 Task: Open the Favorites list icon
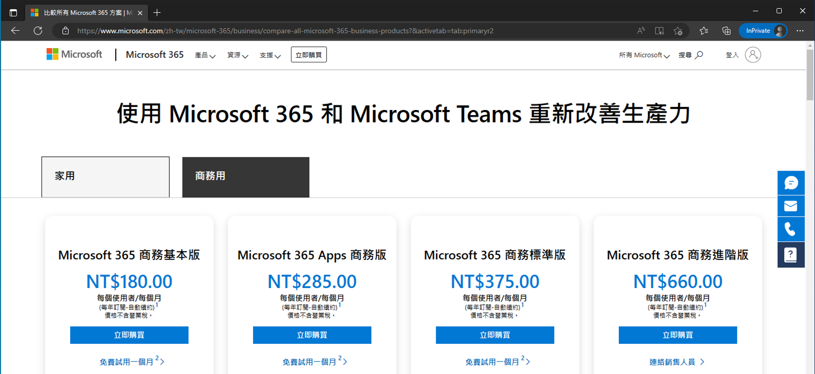pyautogui.click(x=704, y=31)
